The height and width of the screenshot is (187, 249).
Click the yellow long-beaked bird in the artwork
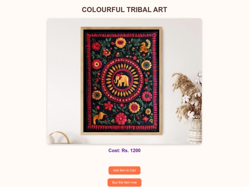99,118
